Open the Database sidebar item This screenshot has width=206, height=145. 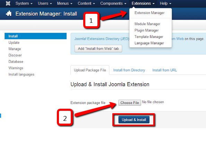[x=16, y=61]
